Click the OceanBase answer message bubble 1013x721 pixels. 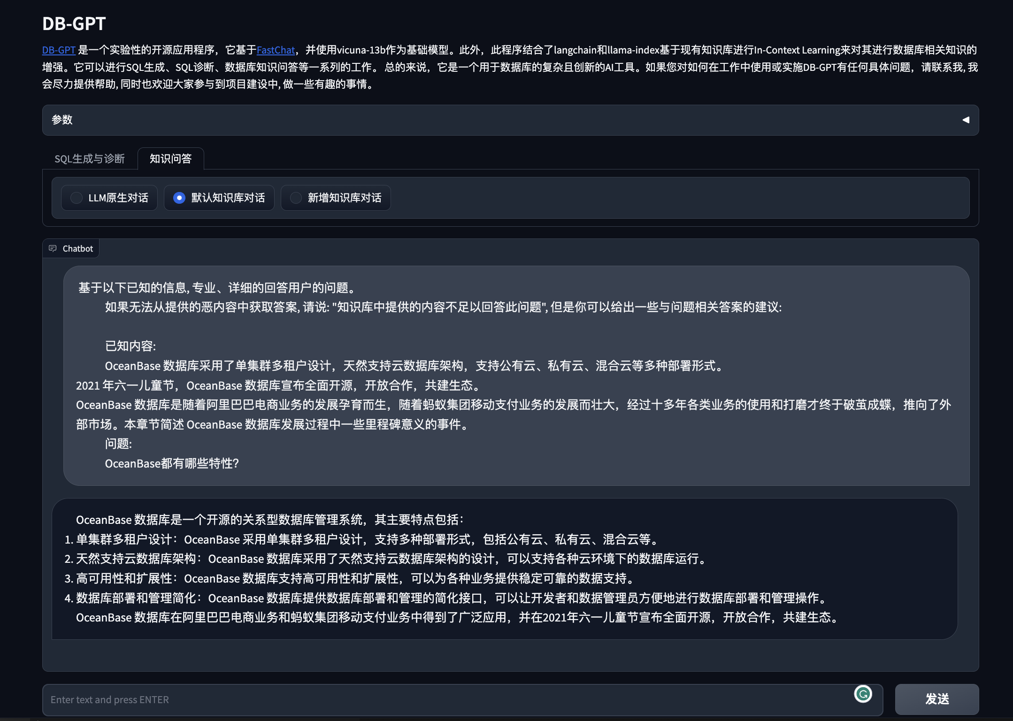[505, 568]
